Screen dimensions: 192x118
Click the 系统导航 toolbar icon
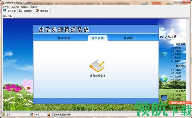pyautogui.click(x=4, y=10)
